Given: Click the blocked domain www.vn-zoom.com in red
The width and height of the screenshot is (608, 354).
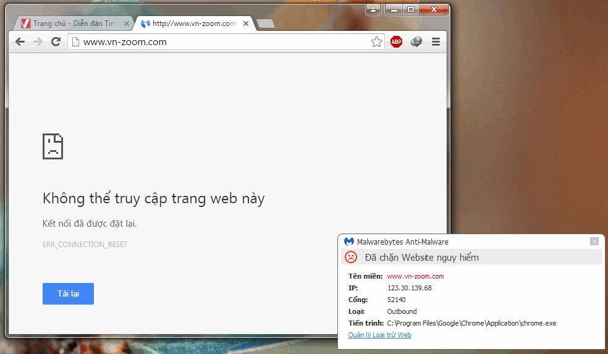Looking at the screenshot, I should click(415, 276).
